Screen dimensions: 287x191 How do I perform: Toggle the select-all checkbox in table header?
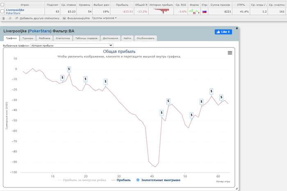click(2, 5)
